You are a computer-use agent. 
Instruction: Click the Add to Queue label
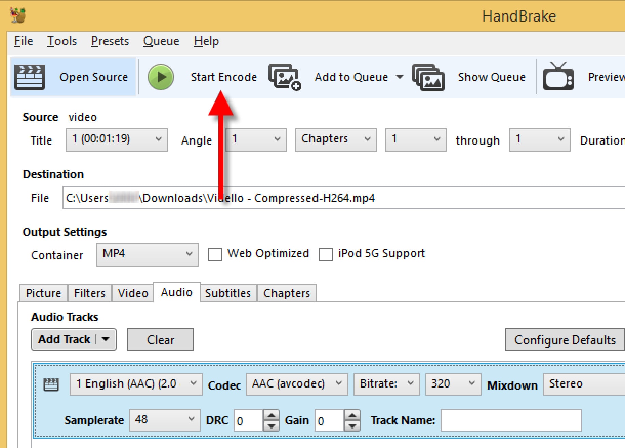[x=351, y=77]
